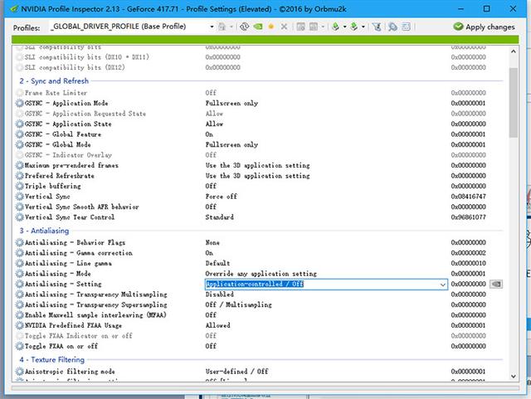Image resolution: width=531 pixels, height=399 pixels.
Task: Click the refresh current profile icon
Action: coord(244,27)
